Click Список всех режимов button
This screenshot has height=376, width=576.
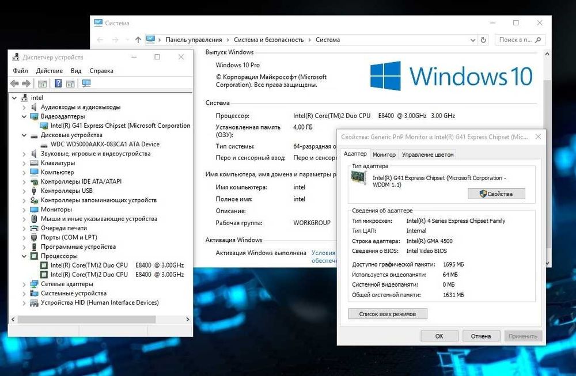coord(388,314)
